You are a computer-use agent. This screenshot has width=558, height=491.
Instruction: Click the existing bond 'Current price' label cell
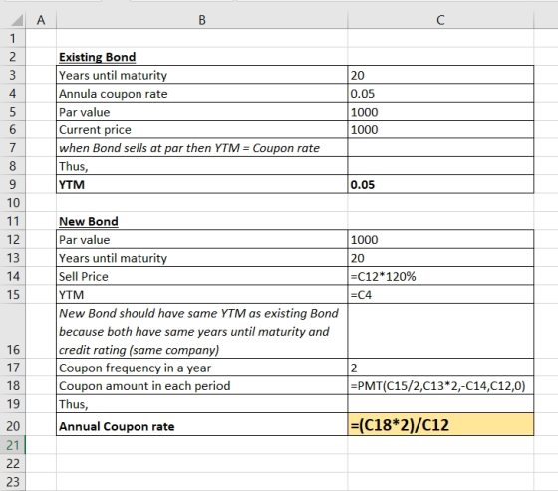tap(201, 129)
